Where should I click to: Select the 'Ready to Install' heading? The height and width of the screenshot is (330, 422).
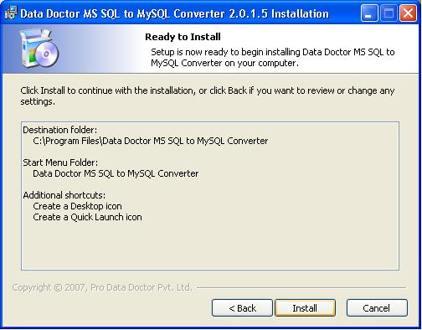183,37
